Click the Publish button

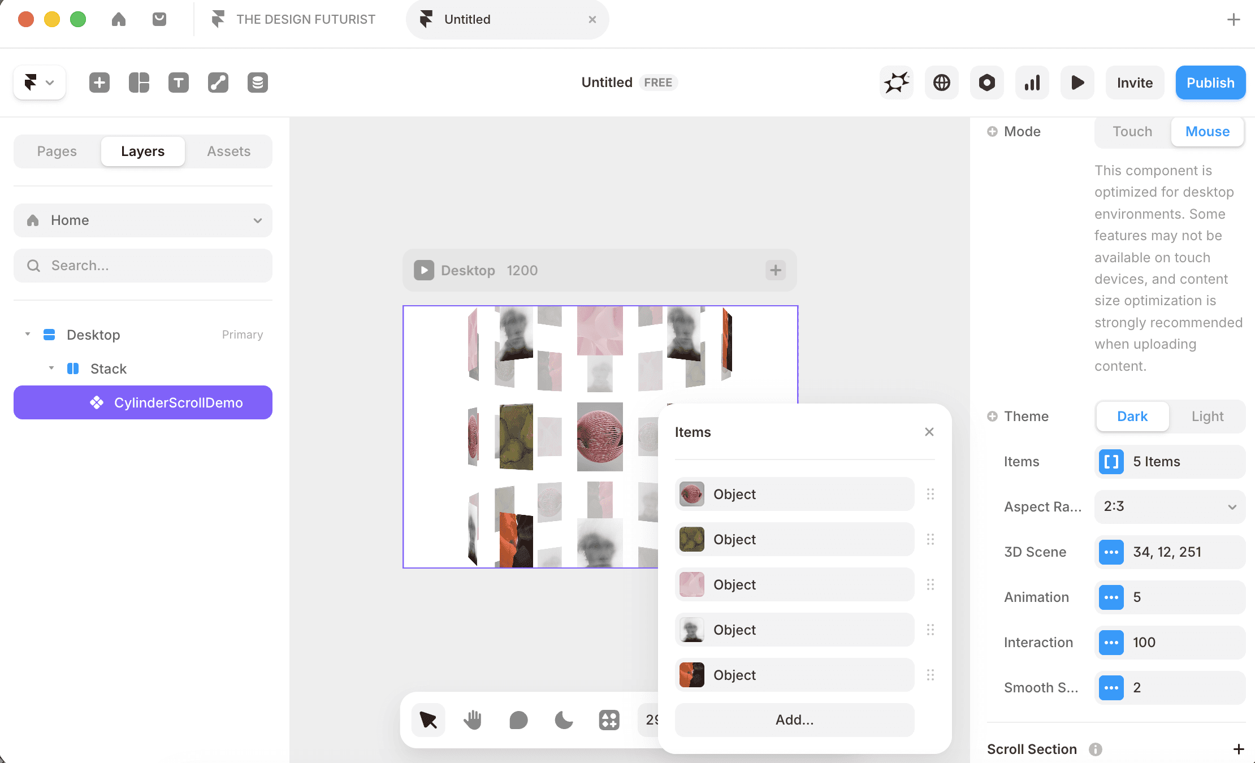click(x=1210, y=83)
